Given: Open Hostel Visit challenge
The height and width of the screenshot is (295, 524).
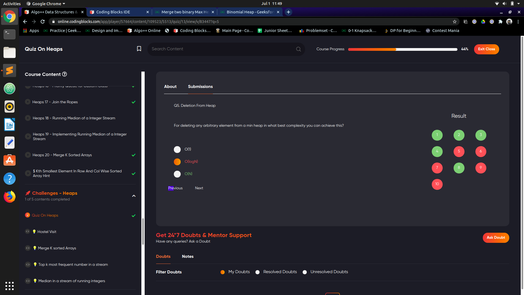Looking at the screenshot, I should tap(47, 232).
